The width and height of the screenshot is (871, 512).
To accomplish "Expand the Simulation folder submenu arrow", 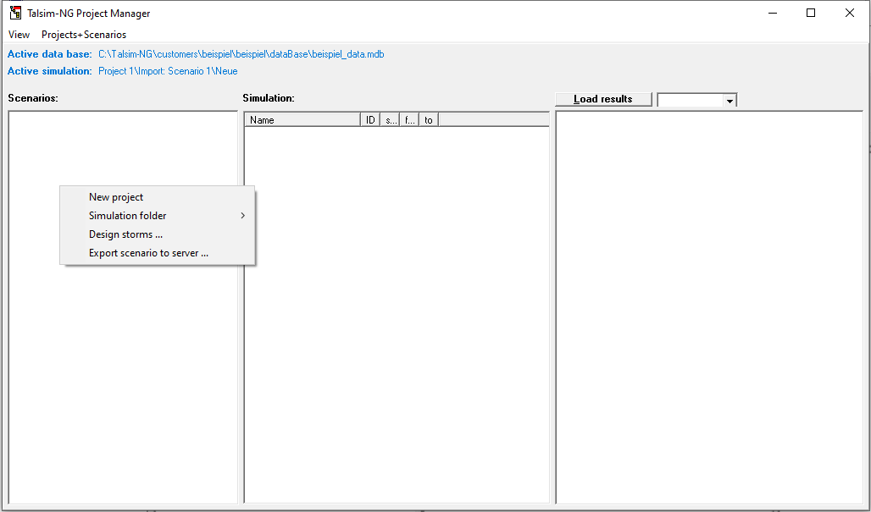I will (x=242, y=216).
